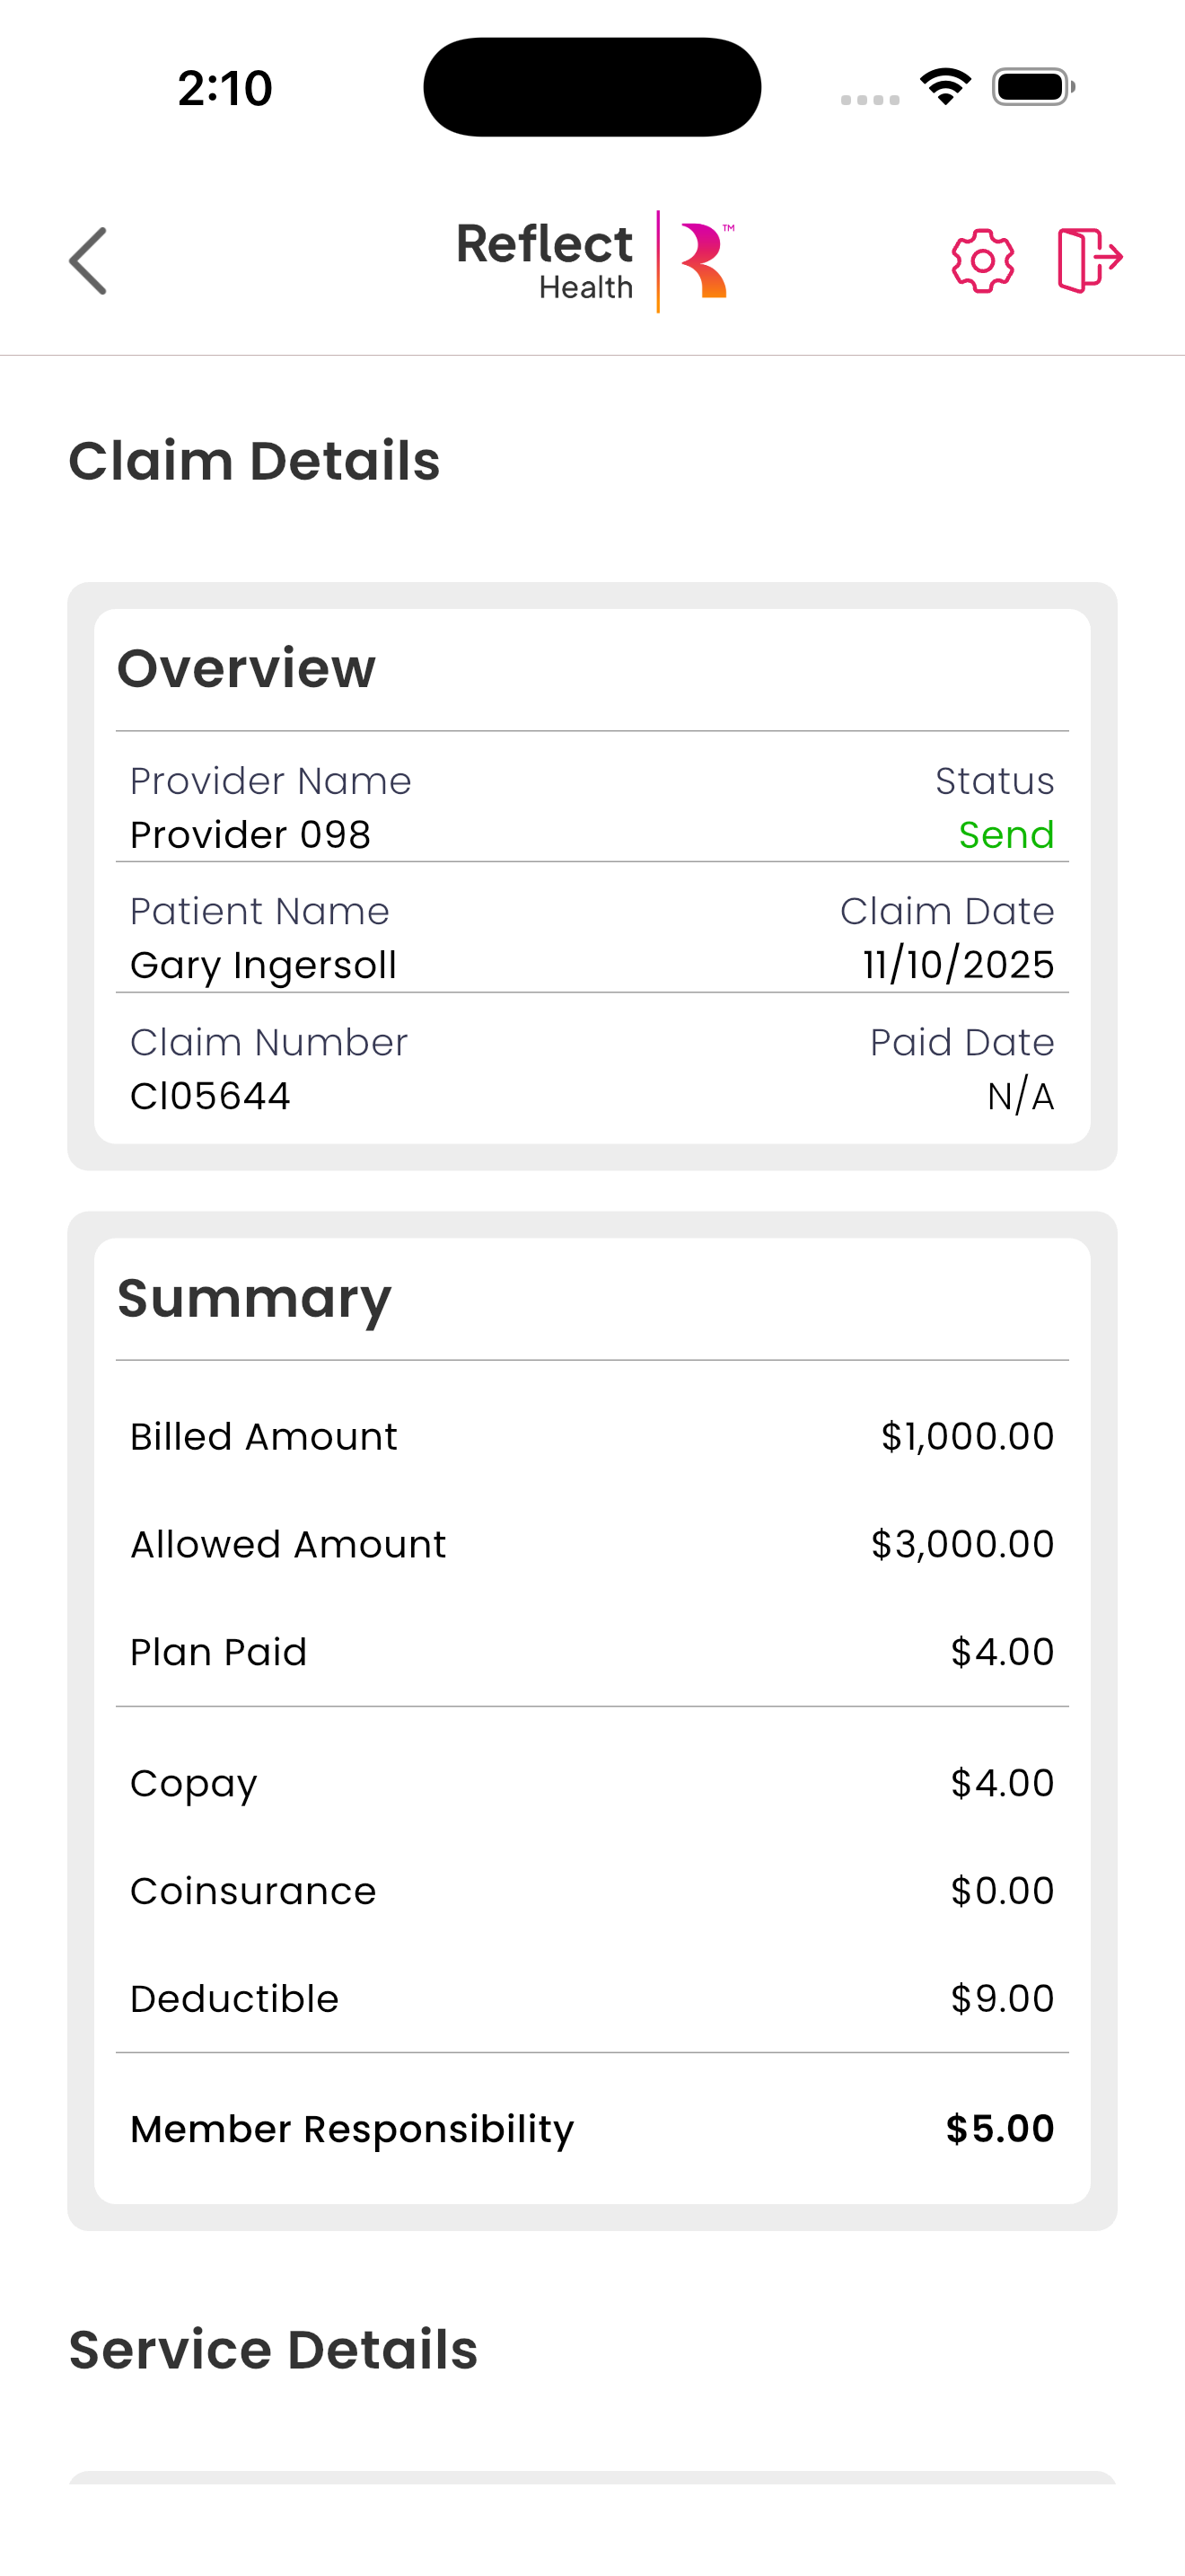The height and width of the screenshot is (2576, 1185).
Task: Open settings via the gear icon
Action: click(982, 261)
